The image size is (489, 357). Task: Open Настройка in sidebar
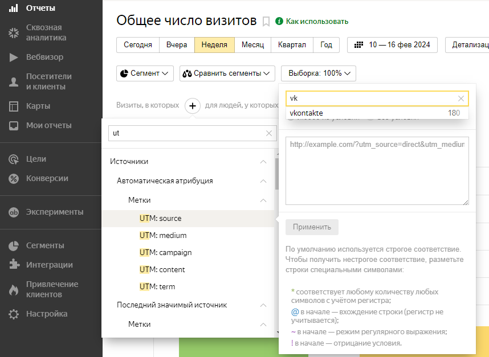tap(47, 314)
